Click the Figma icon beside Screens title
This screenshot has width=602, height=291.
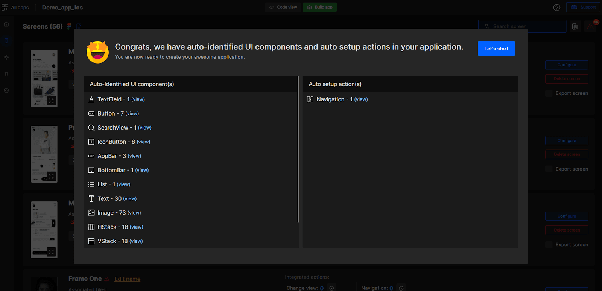pos(69,26)
